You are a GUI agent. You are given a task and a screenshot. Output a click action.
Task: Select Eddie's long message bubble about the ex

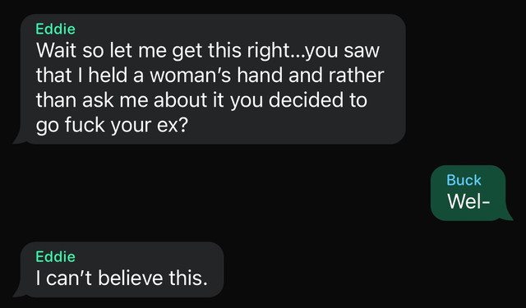coord(213,79)
